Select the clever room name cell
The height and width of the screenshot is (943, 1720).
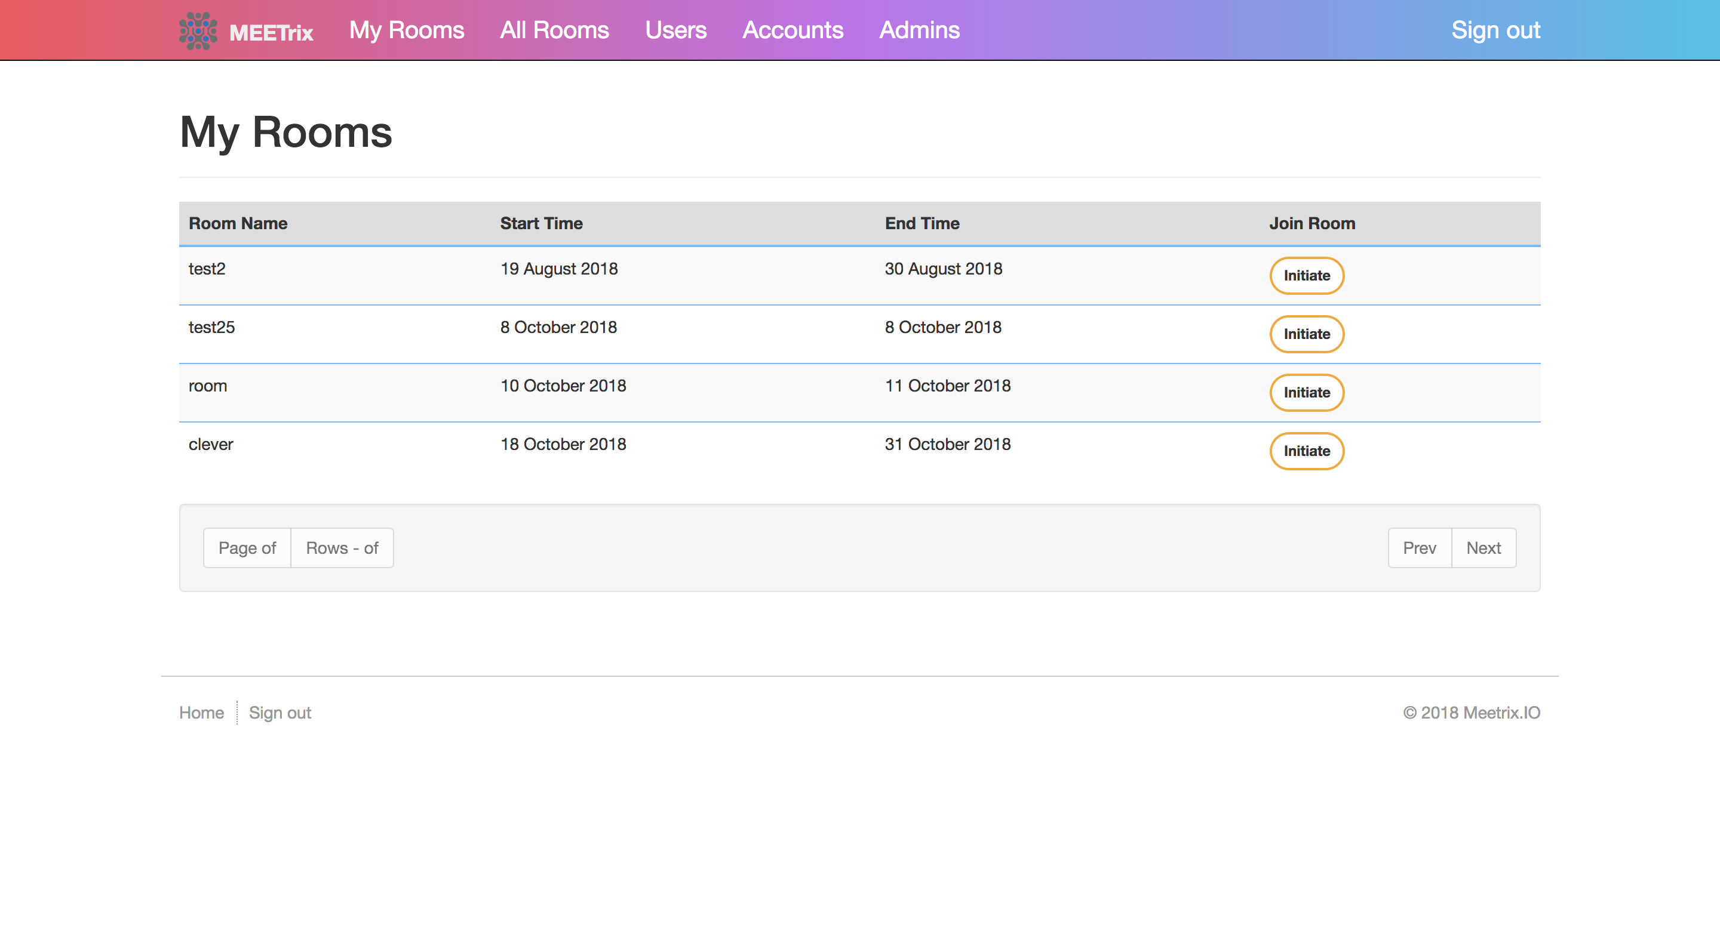[211, 445]
